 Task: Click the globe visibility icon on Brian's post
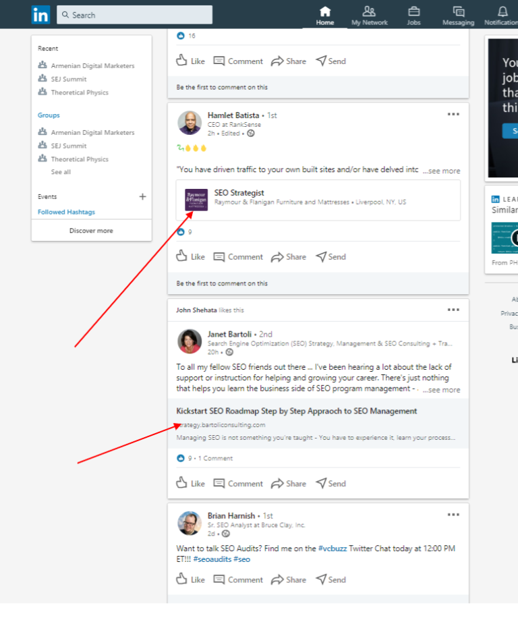(x=226, y=534)
